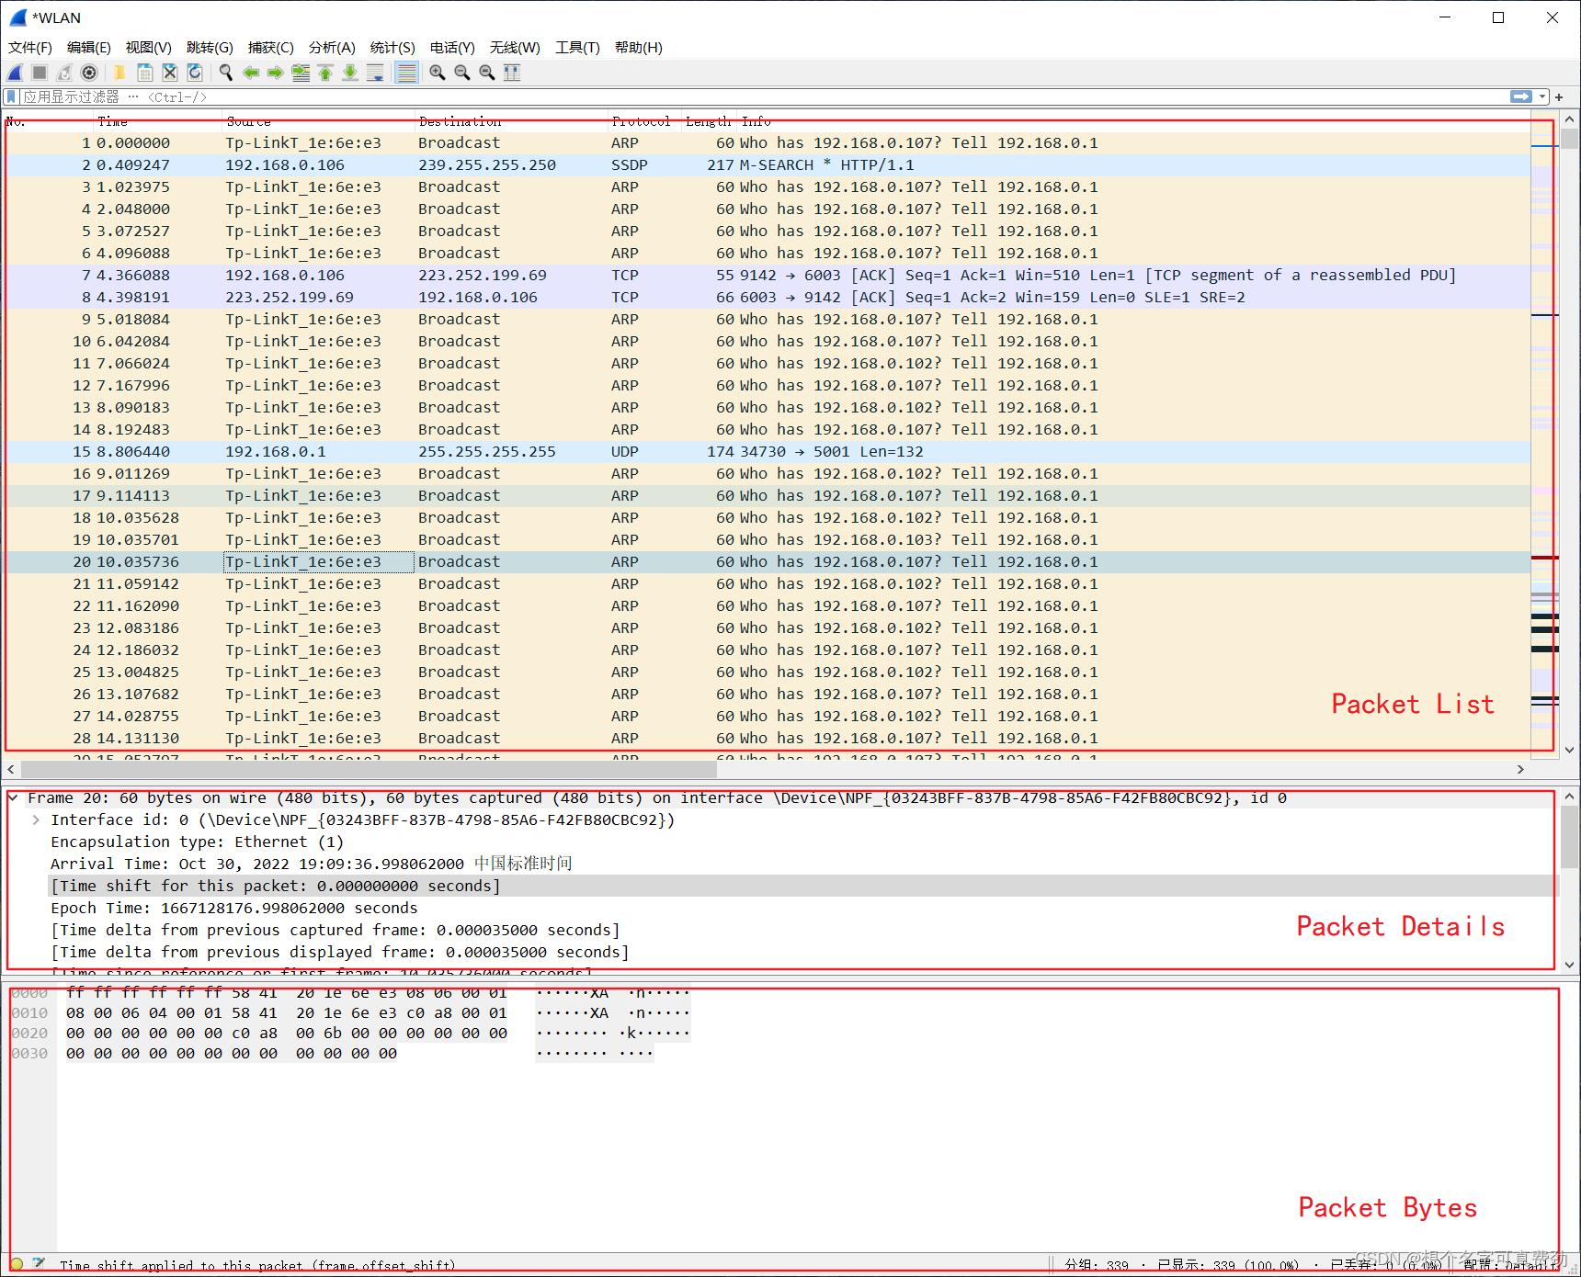The width and height of the screenshot is (1581, 1277).
Task: Close this capture file
Action: 169,73
